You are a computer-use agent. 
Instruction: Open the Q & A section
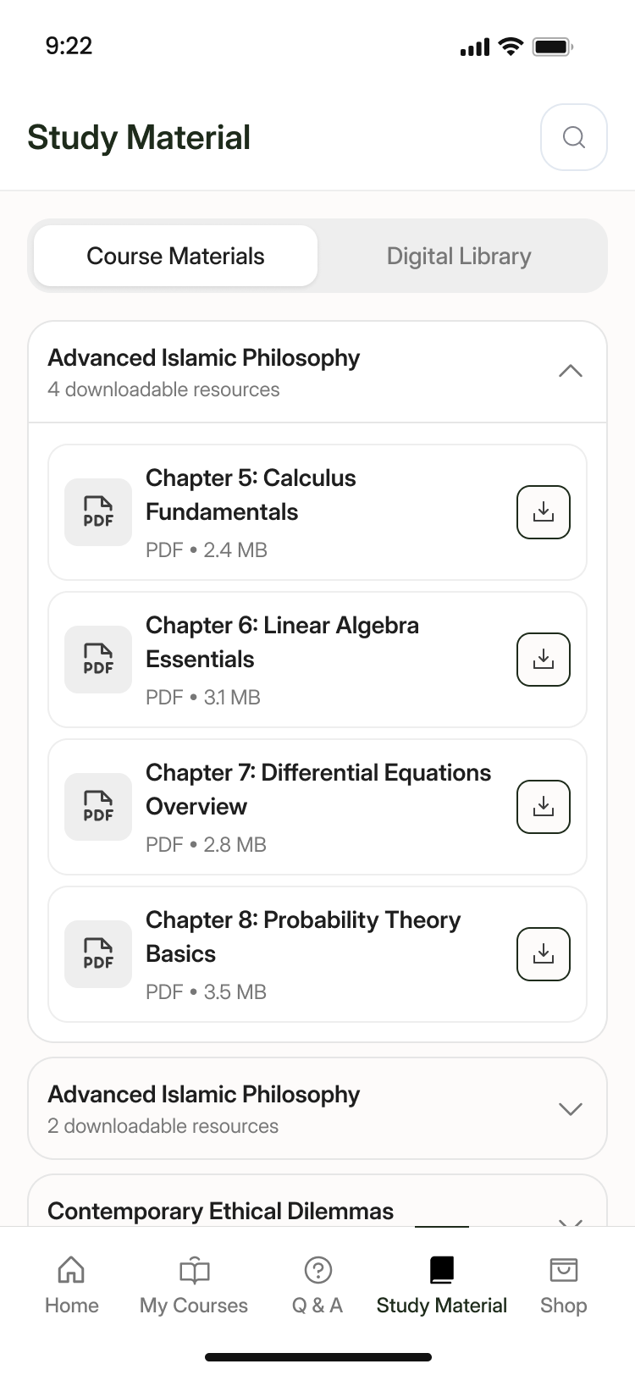click(317, 1284)
